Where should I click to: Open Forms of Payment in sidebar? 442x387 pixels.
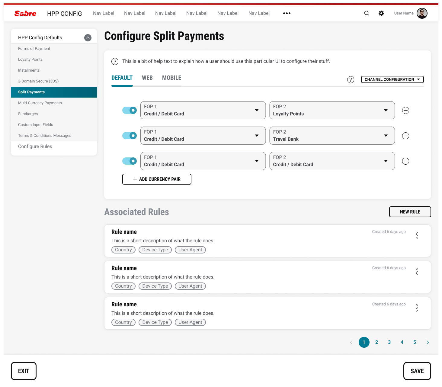pos(54,49)
